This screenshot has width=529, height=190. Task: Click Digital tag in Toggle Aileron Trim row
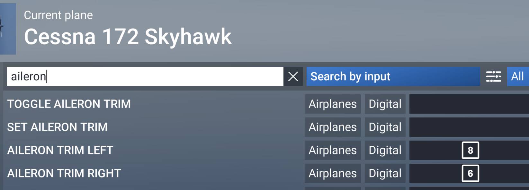pyautogui.click(x=385, y=104)
